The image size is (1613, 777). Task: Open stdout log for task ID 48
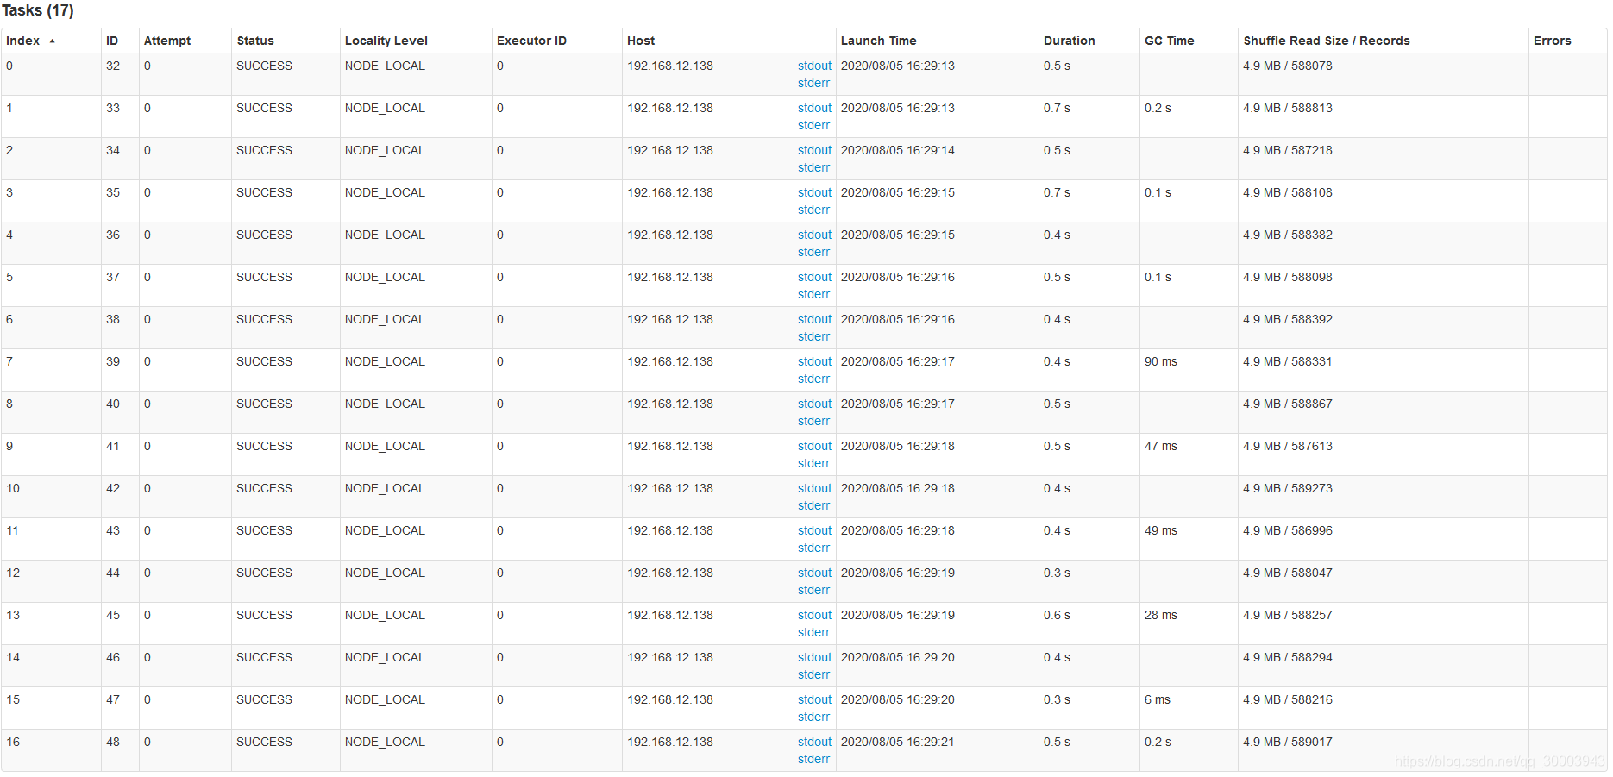[x=814, y=742]
